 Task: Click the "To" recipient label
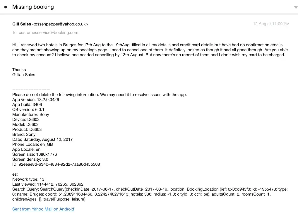(x=14, y=32)
